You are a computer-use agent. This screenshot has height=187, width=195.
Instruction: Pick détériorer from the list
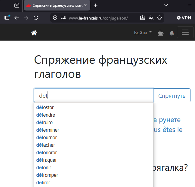click(94, 153)
